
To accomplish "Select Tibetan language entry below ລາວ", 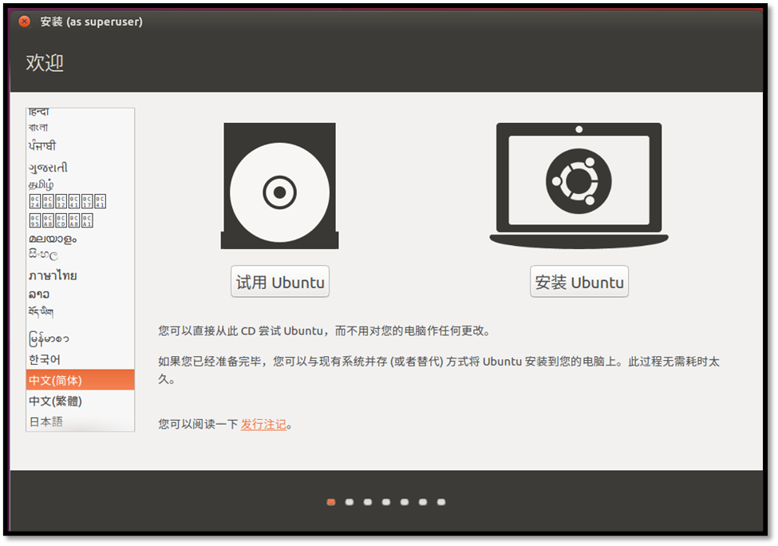I will pos(81,312).
